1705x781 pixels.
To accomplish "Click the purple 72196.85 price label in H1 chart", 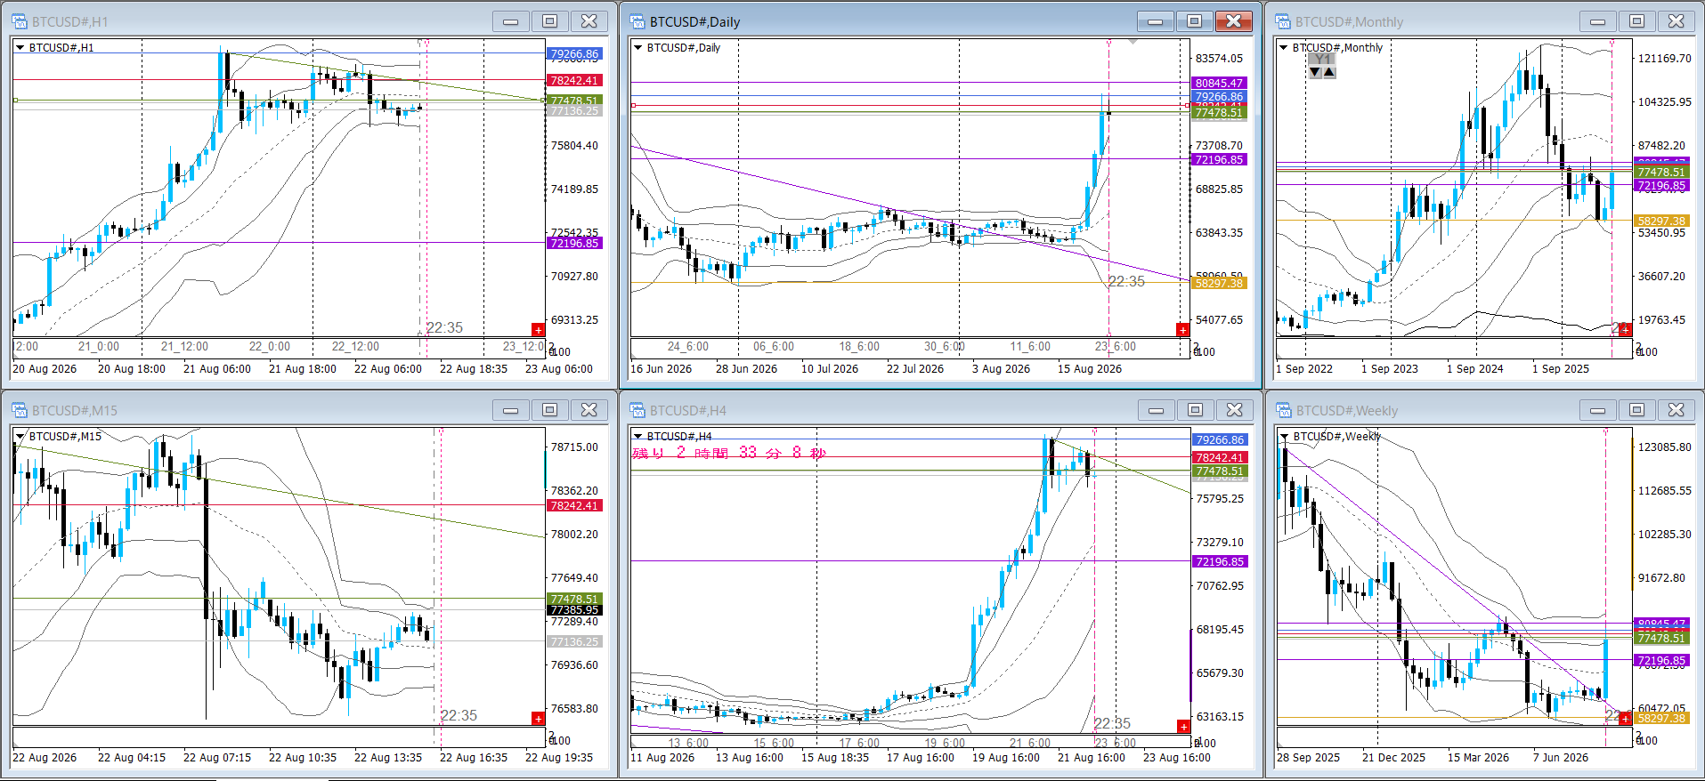I will pos(574,243).
